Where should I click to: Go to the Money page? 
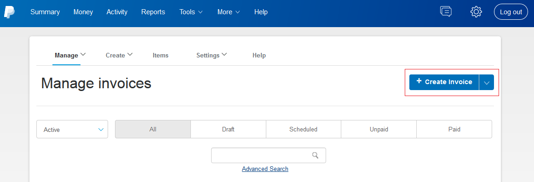point(83,12)
